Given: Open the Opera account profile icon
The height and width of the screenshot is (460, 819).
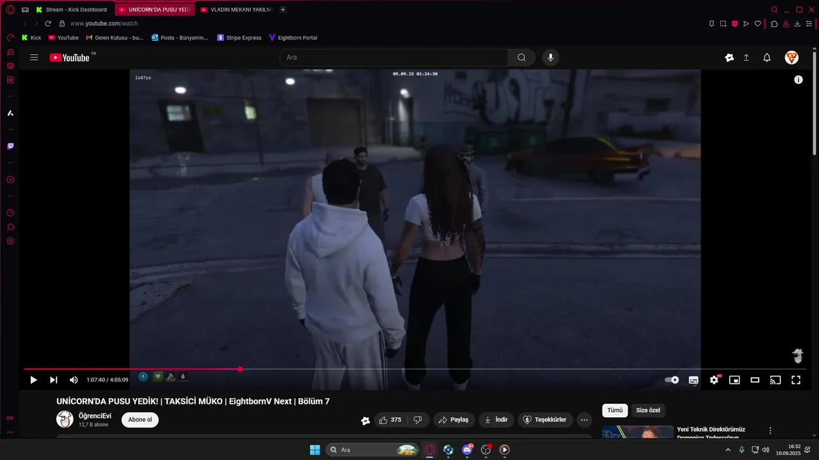Looking at the screenshot, I should click(x=786, y=24).
